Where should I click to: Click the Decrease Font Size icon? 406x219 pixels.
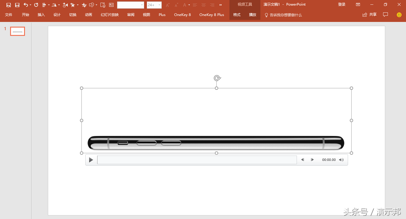click(176, 5)
